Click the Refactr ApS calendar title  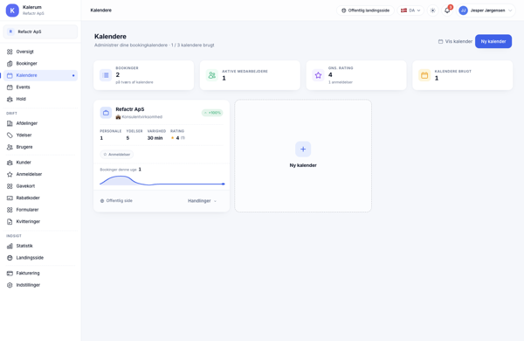pos(130,109)
